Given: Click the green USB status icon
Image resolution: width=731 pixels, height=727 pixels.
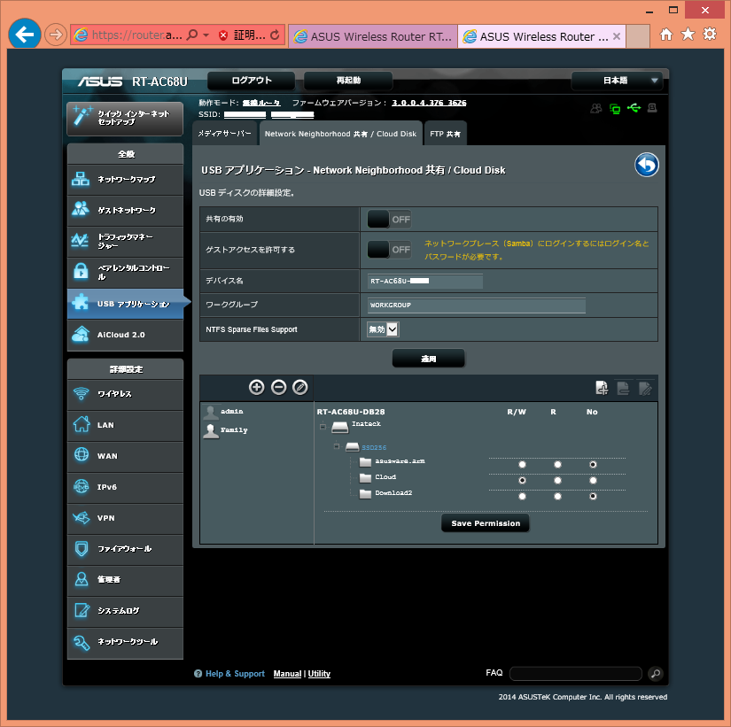Looking at the screenshot, I should [x=634, y=108].
